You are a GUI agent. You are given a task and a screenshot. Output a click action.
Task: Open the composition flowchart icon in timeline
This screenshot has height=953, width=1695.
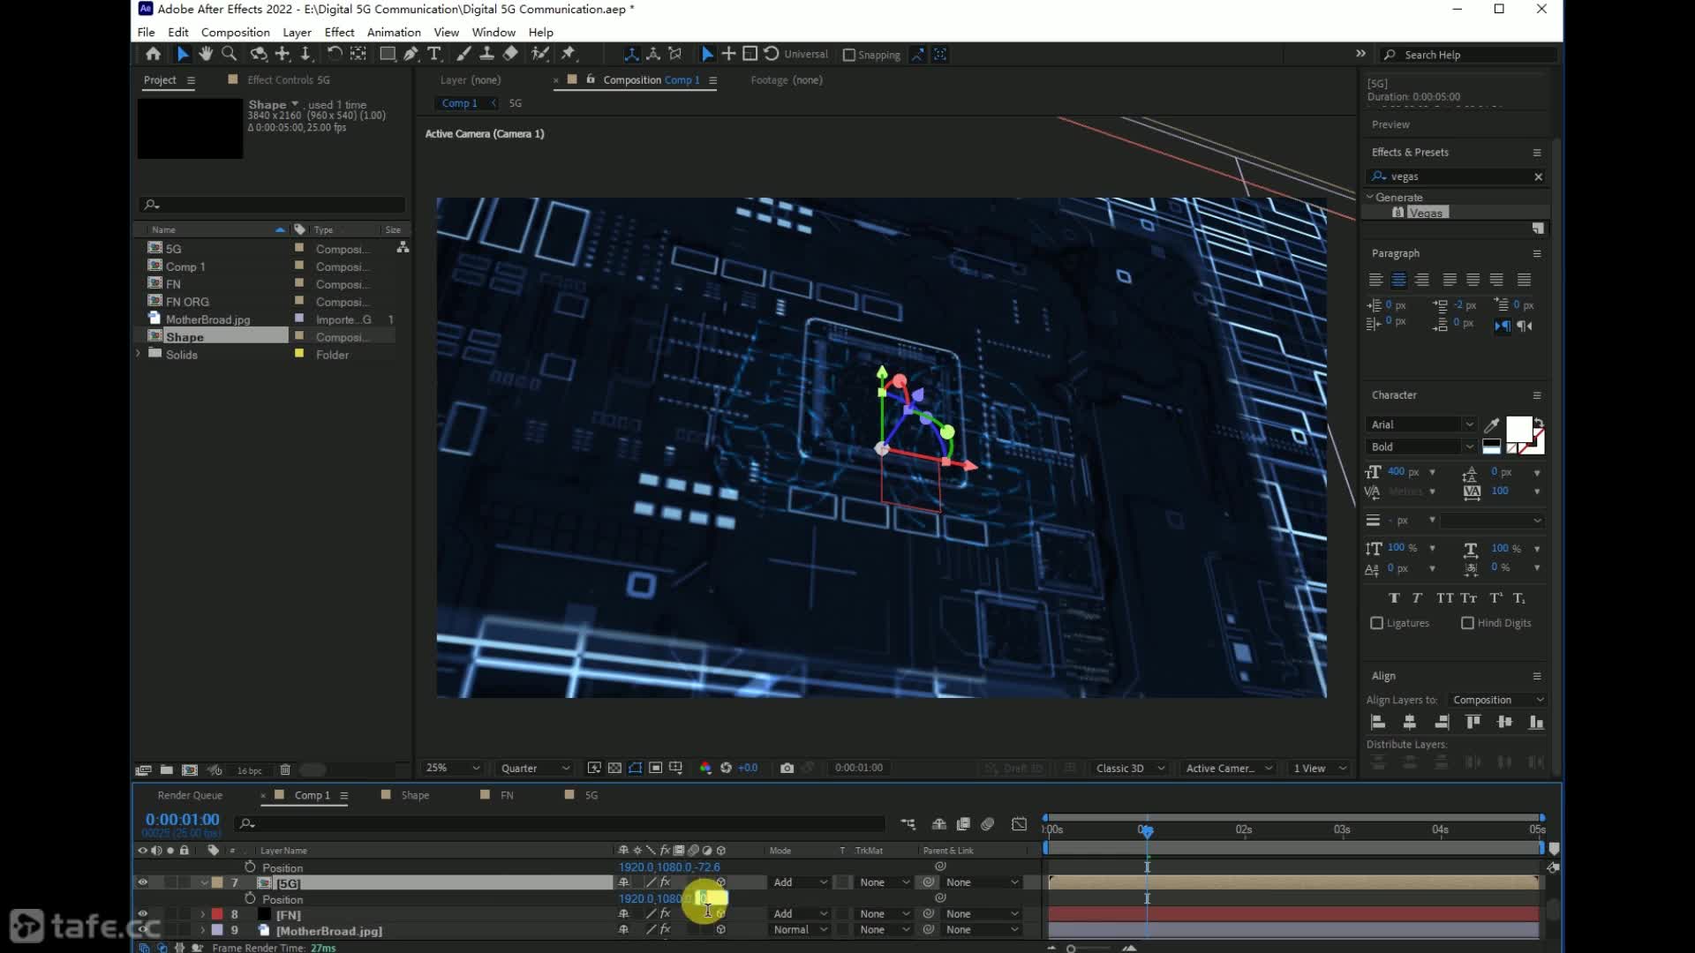[x=908, y=823]
